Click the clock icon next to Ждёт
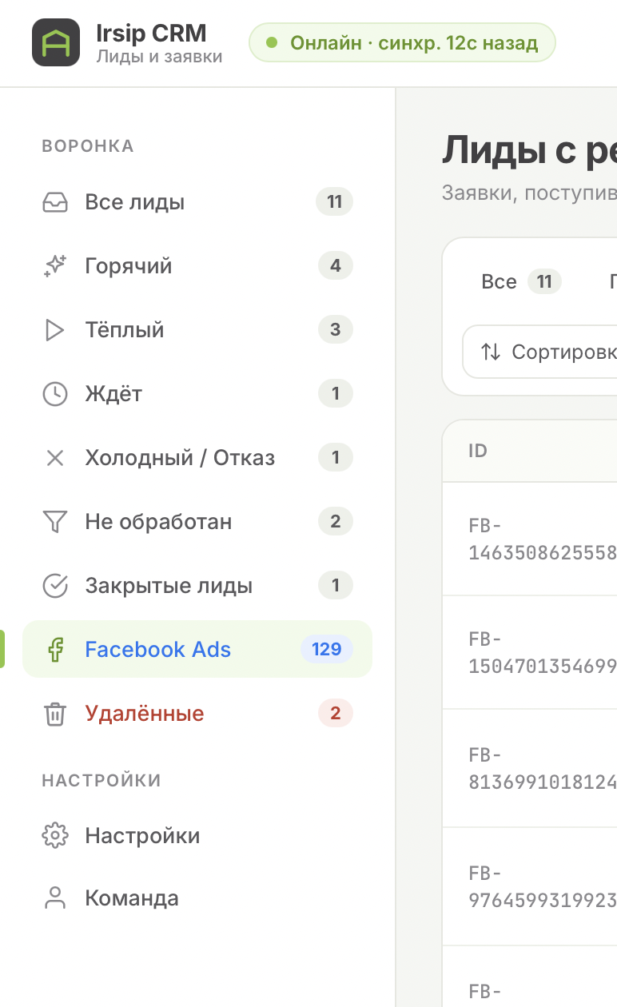The width and height of the screenshot is (617, 1007). pyautogui.click(x=54, y=394)
